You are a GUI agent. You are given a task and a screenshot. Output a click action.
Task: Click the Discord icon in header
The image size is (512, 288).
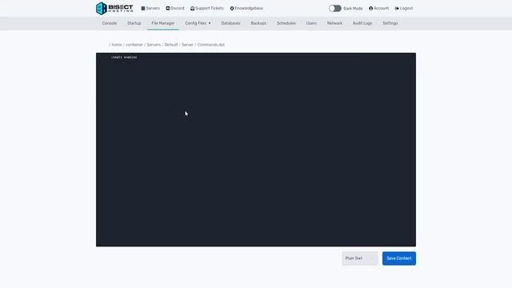[168, 8]
